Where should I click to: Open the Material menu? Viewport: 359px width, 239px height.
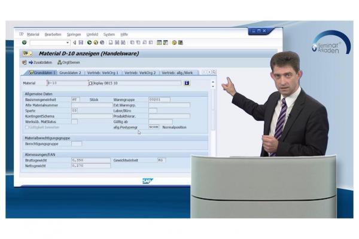tap(33, 34)
